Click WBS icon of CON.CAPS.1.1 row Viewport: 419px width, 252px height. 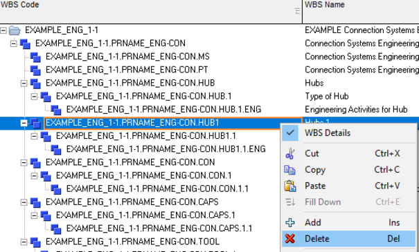coord(56,229)
